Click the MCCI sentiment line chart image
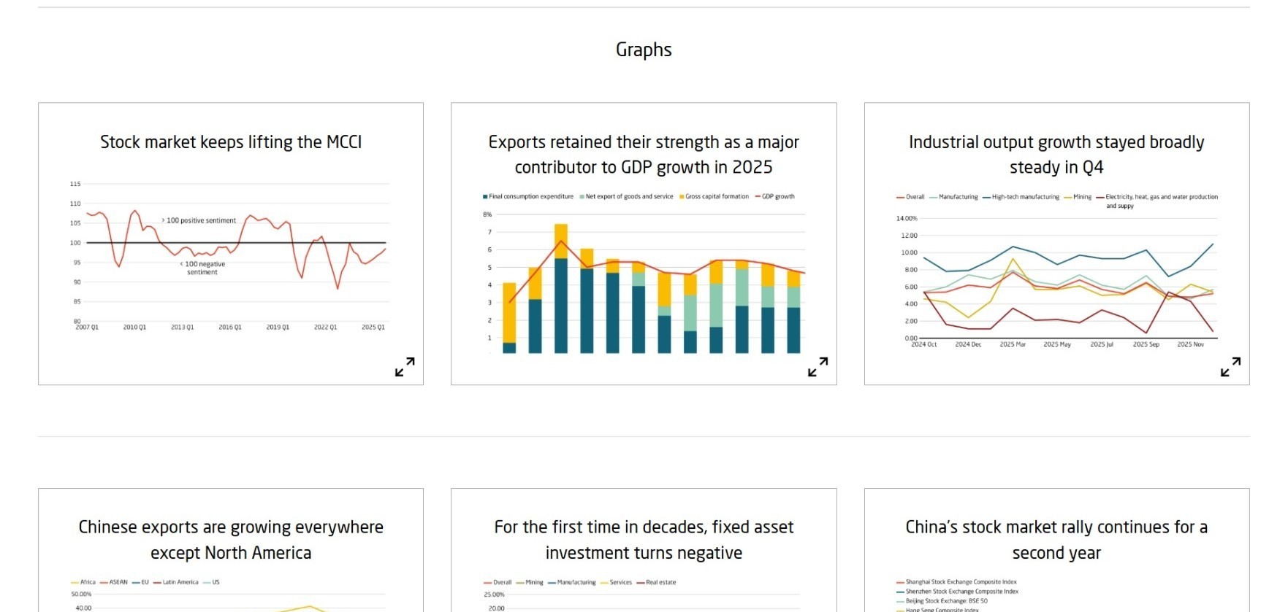Viewport: 1288px width, 612px height. pos(231,255)
